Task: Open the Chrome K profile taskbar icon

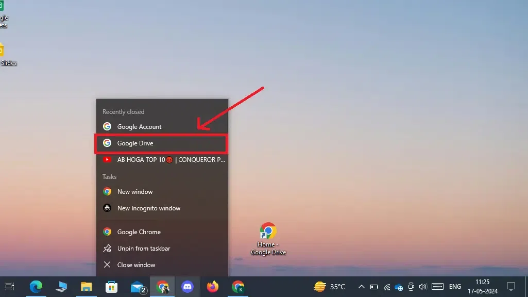Action: 238,287
